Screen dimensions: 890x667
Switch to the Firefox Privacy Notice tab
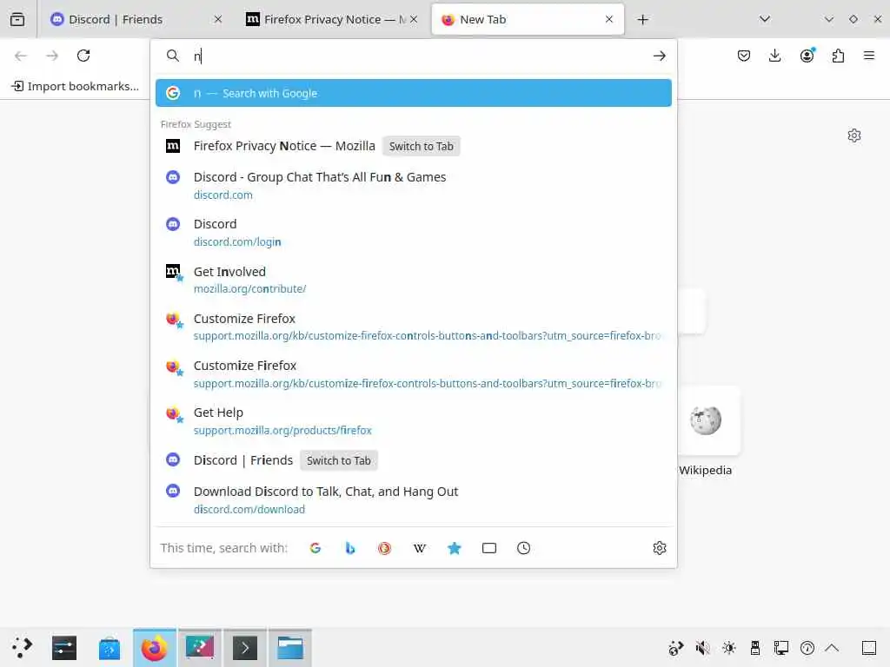point(332,19)
